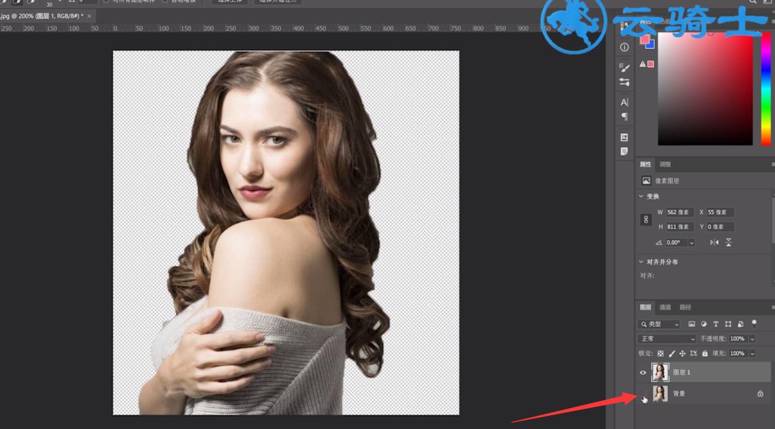Lock image pixels with brush icon
This screenshot has width=775, height=429.
(672, 353)
